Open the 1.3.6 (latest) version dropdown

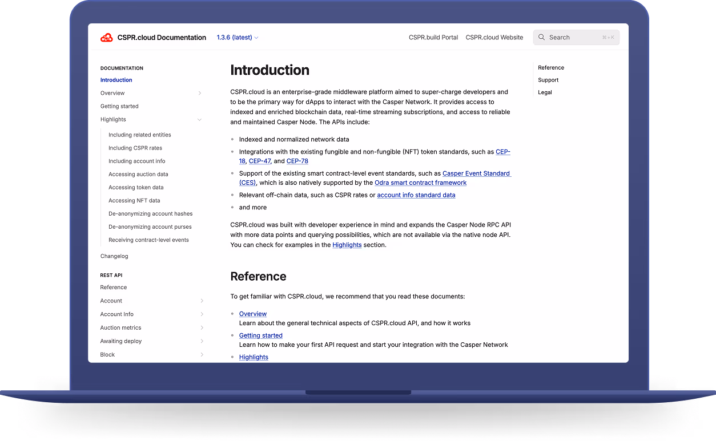(238, 38)
